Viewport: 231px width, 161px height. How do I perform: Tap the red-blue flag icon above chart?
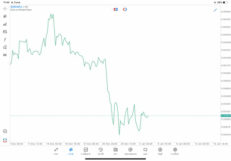115,9
